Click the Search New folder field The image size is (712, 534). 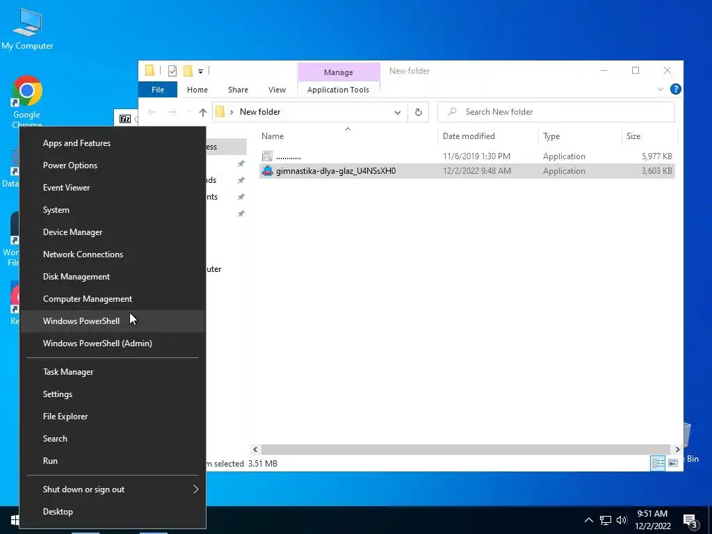pos(556,112)
